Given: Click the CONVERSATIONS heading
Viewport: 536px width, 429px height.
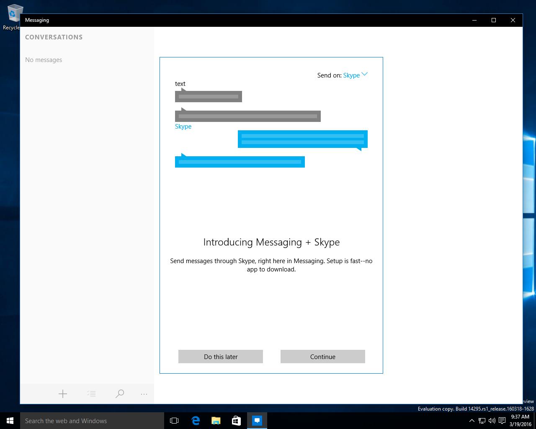Looking at the screenshot, I should pos(54,37).
